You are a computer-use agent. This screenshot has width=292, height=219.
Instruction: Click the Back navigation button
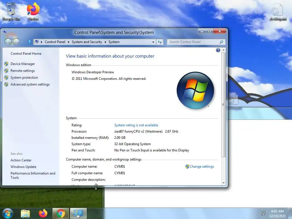coord(8,42)
